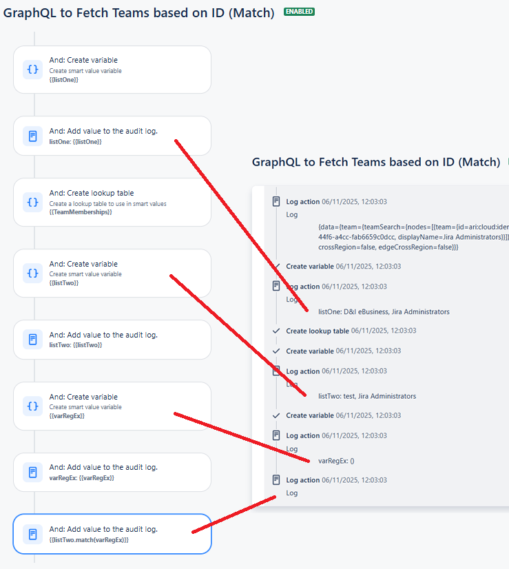This screenshot has height=569, width=509.
Task: Click the varRegEx audit log document icon
Action: point(32,472)
